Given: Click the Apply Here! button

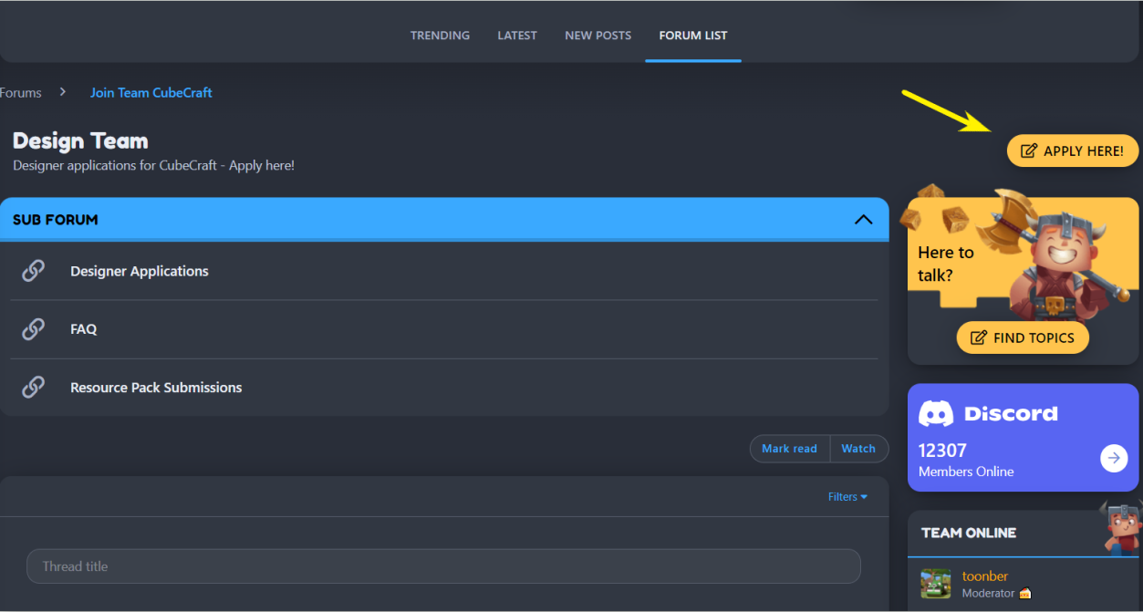Looking at the screenshot, I should click(1073, 150).
